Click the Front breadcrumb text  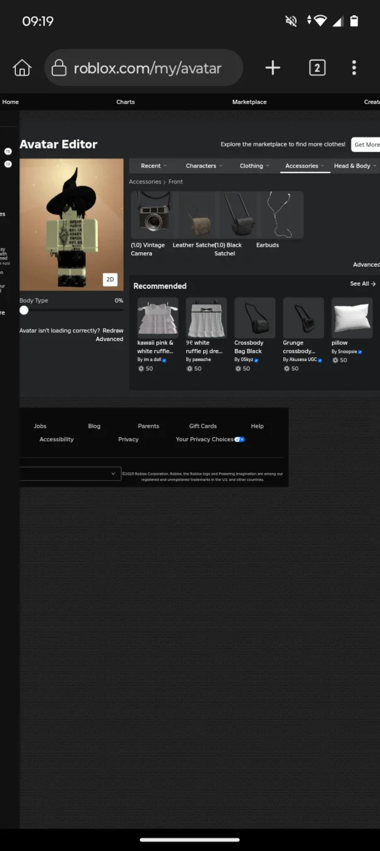click(176, 182)
